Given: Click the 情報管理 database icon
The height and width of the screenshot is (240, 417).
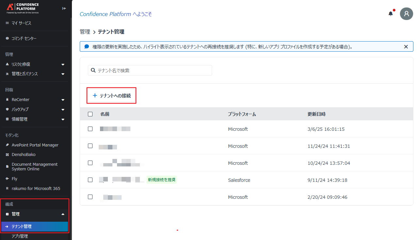Looking at the screenshot, I should coord(7,119).
